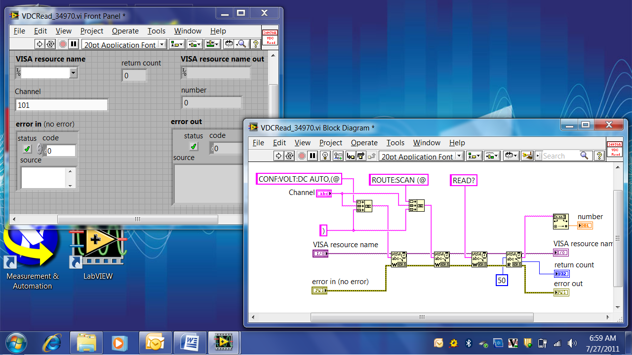Click Channel input field showing 101
This screenshot has height=355, width=632.
tap(62, 104)
